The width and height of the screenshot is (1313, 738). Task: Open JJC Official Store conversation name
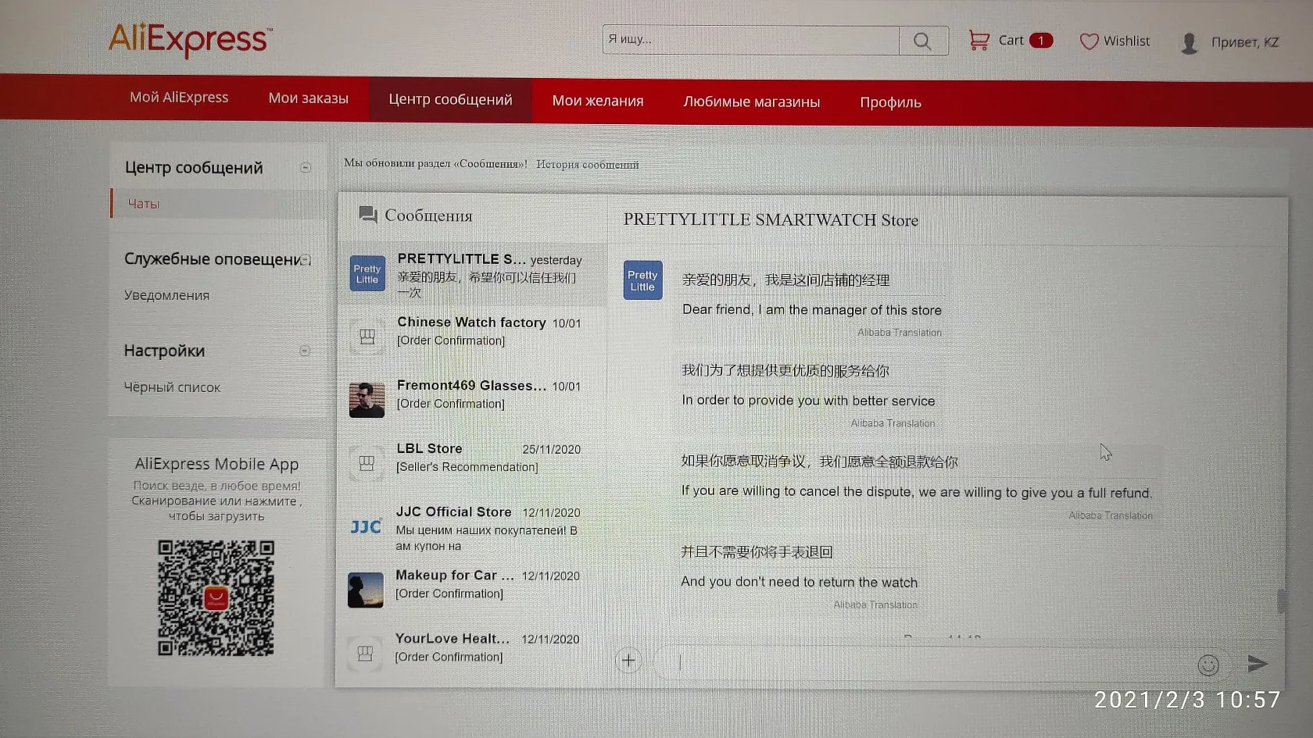pyautogui.click(x=453, y=512)
